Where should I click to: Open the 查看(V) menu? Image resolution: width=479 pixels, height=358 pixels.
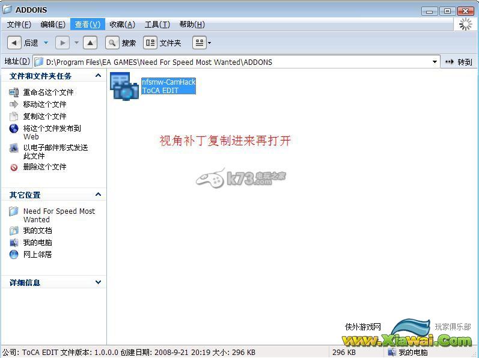[x=88, y=25]
